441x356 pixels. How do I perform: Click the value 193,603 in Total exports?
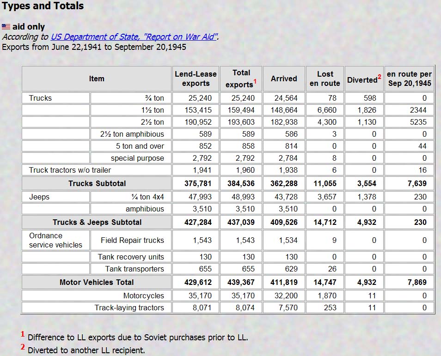point(241,122)
